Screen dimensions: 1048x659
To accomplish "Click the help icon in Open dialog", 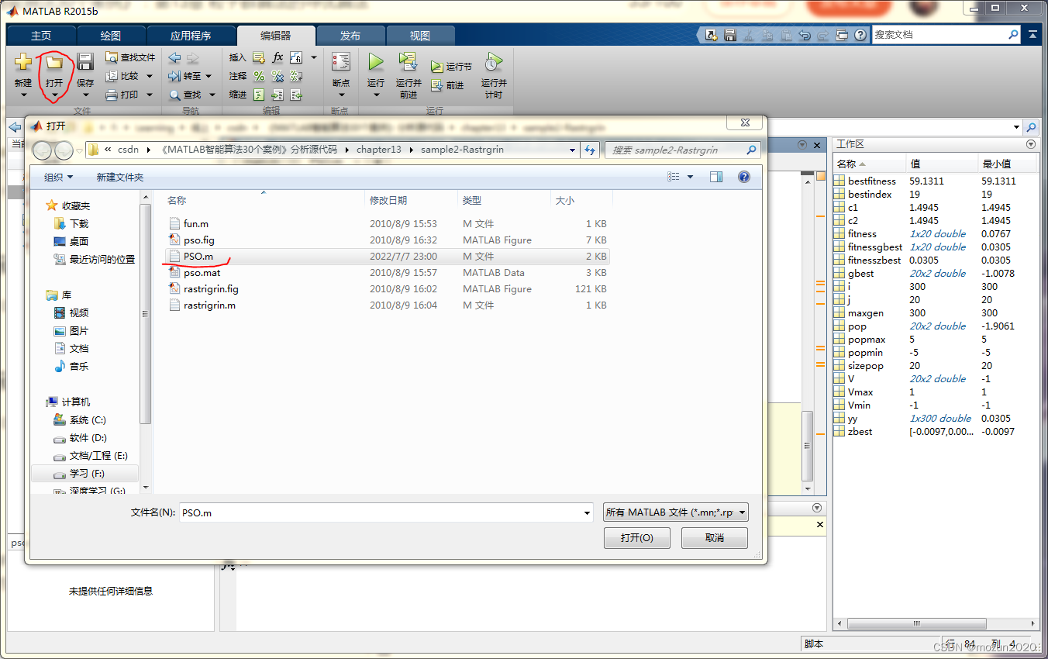I will (x=744, y=177).
